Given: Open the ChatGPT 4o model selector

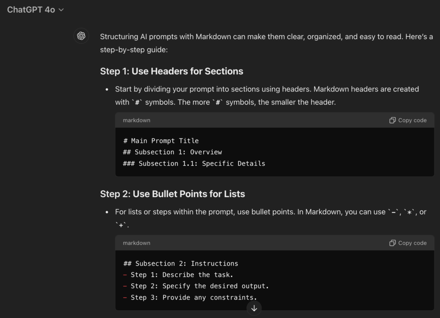Looking at the screenshot, I should [x=31, y=9].
